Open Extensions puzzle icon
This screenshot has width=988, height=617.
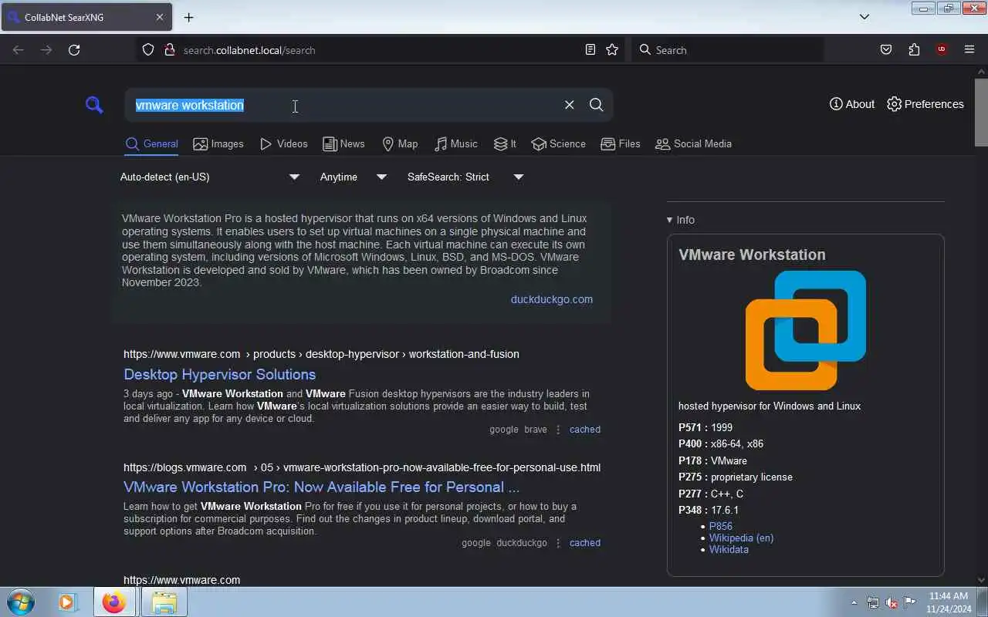click(x=914, y=50)
